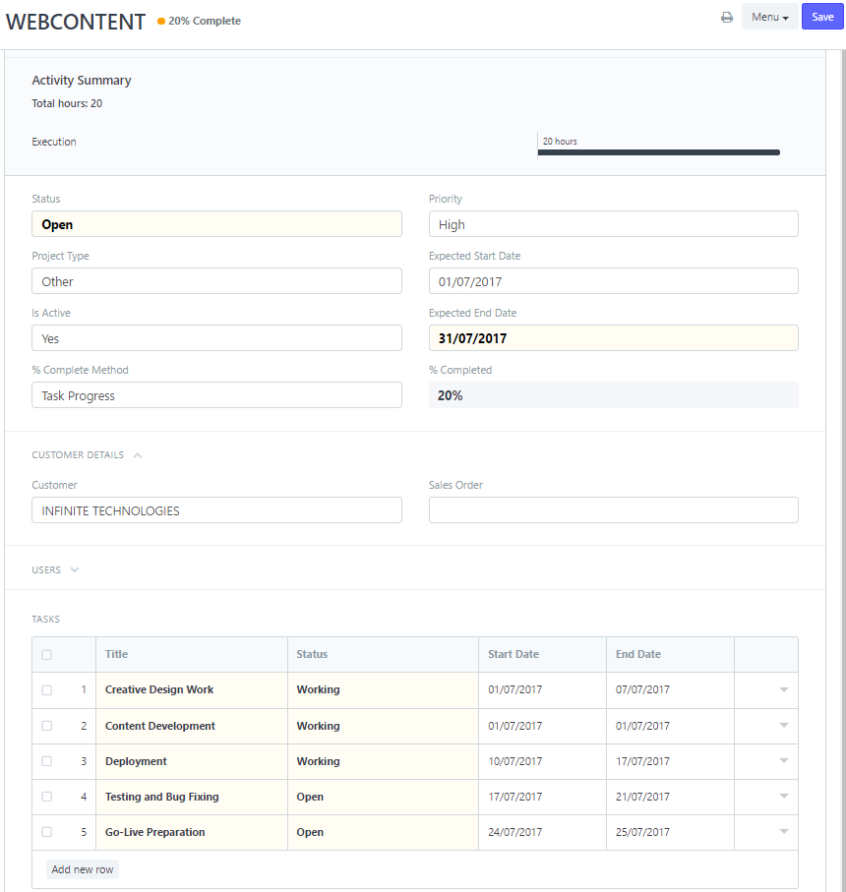Click the Execution 20 hours progress bar
The height and width of the screenshot is (892, 846).
[x=659, y=152]
